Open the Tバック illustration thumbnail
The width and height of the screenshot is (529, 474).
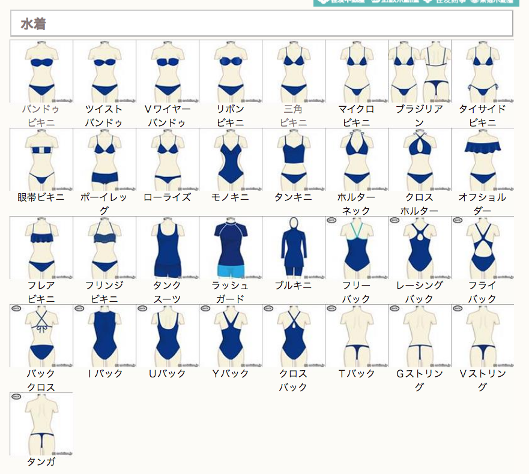pos(357,336)
